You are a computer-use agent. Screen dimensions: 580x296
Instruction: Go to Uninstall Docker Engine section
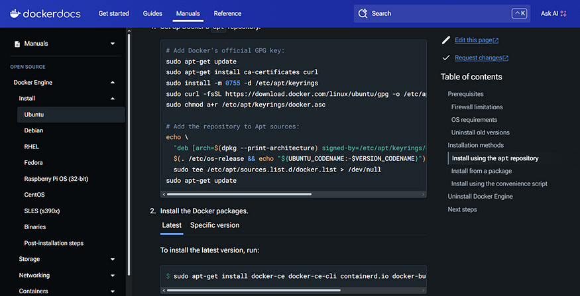(480, 196)
